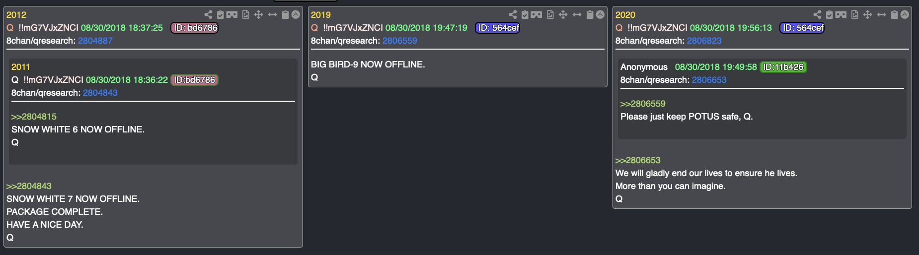Follow the >>2806653 reply reference
919x255 pixels.
(x=638, y=160)
